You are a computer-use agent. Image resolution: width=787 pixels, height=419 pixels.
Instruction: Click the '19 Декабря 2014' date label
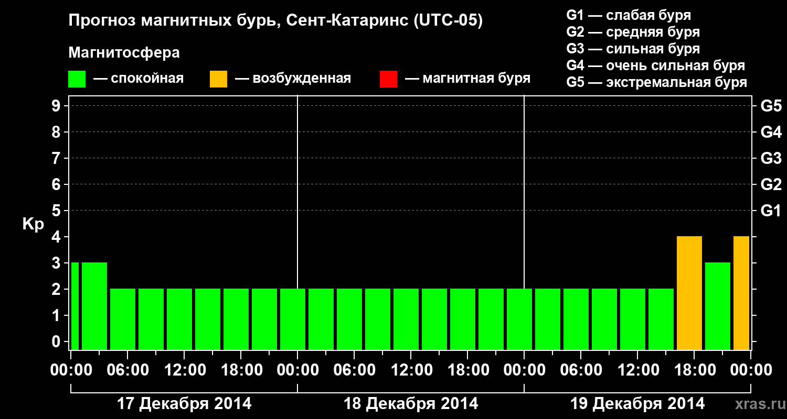pyautogui.click(x=637, y=404)
